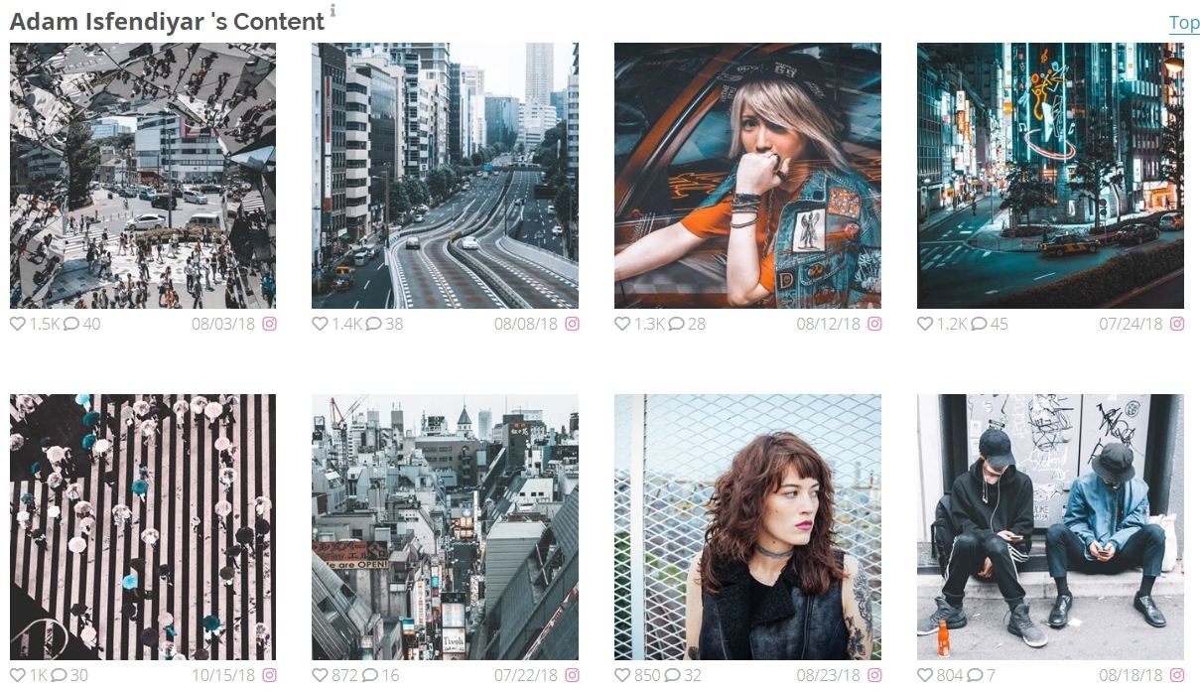Open the two men sitting on curb photo
This screenshot has height=692, width=1200.
[x=1050, y=527]
